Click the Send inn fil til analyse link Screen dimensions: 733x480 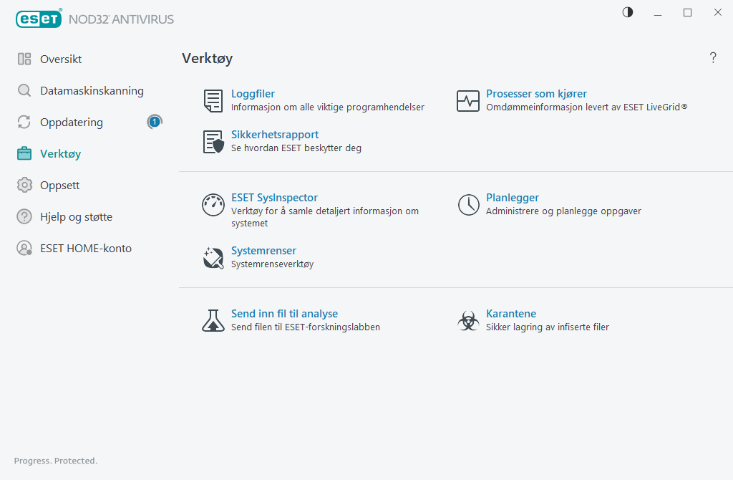tap(284, 314)
